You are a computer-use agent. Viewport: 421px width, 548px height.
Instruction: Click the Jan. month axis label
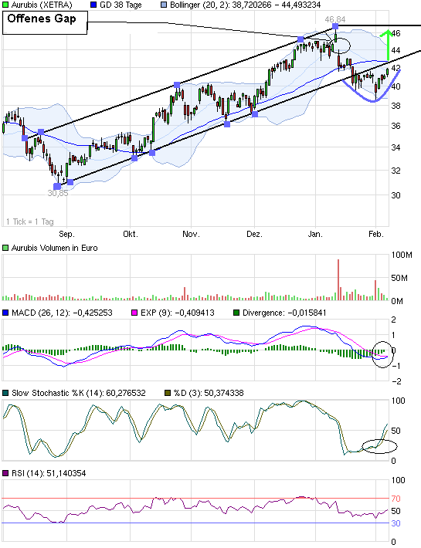pos(315,234)
